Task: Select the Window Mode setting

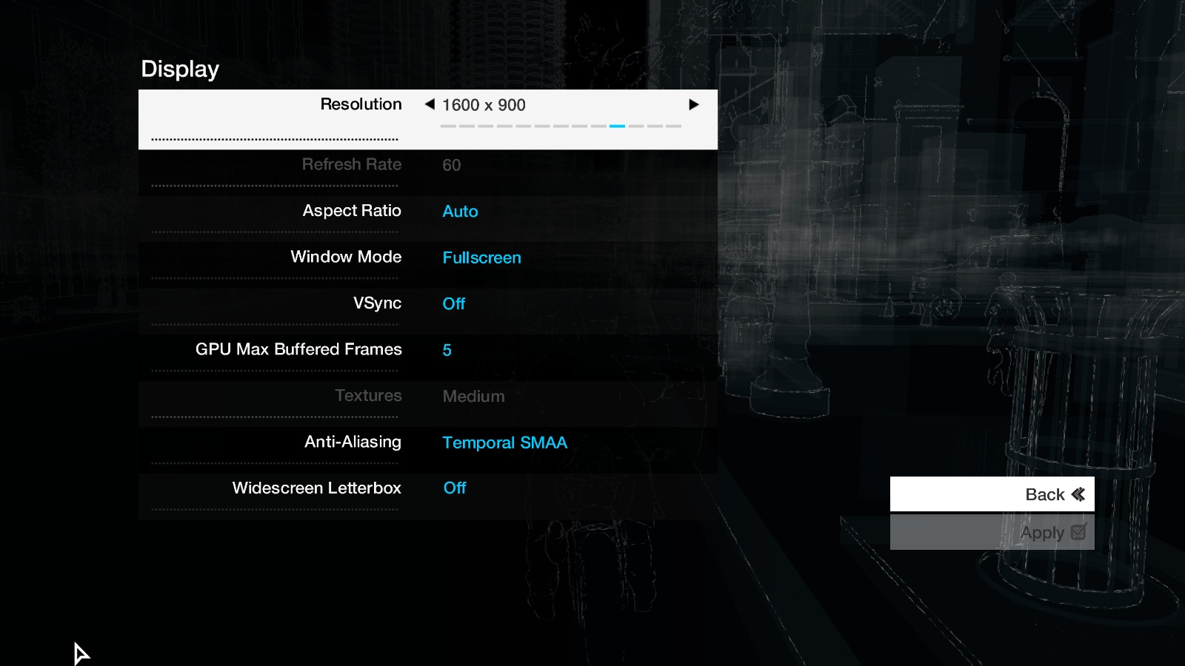Action: 428,265
